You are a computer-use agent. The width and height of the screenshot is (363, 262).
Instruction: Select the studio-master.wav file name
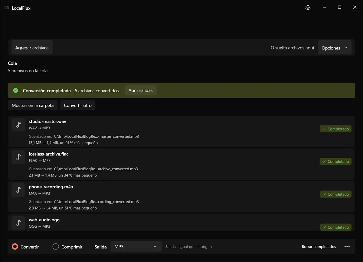coord(47,122)
